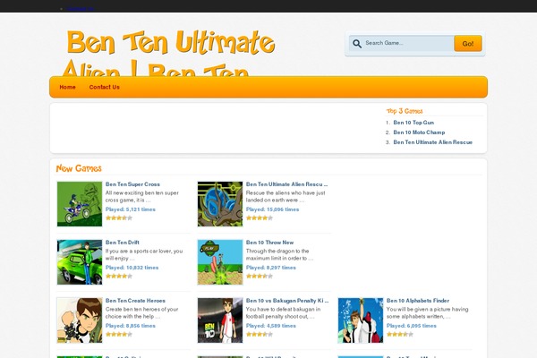Open Ben Ten Super Cross title link
The width and height of the screenshot is (537, 358).
point(132,184)
